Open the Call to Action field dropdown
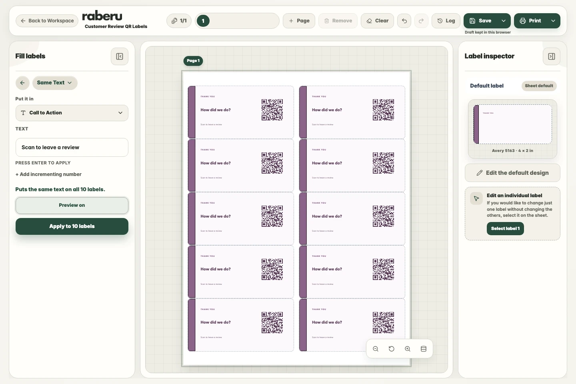This screenshot has width=576, height=384. [x=72, y=113]
